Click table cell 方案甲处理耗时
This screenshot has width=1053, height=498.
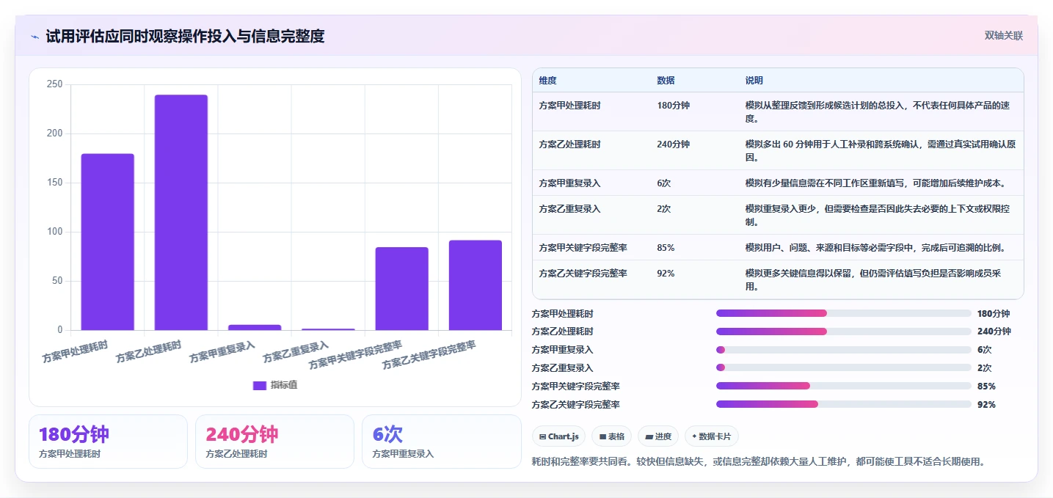[569, 106]
